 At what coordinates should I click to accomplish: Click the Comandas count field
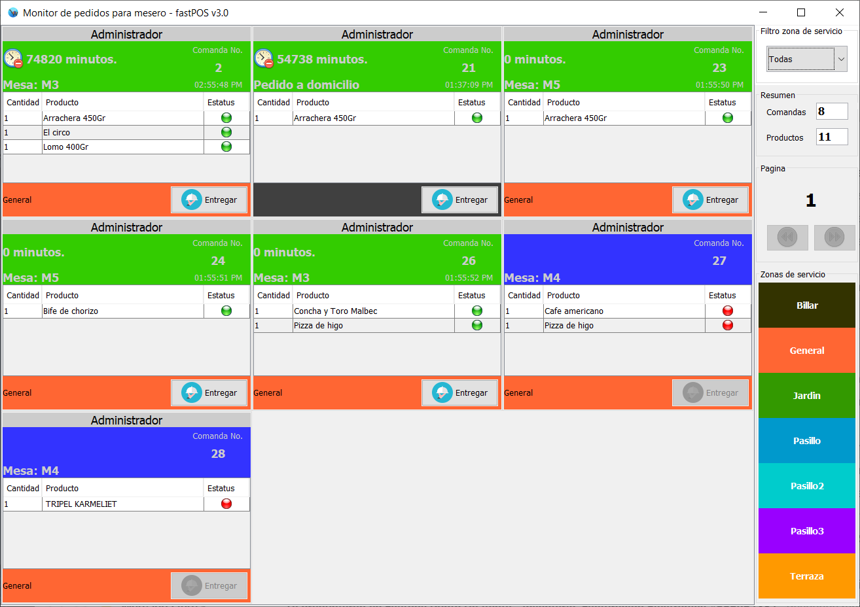click(831, 112)
